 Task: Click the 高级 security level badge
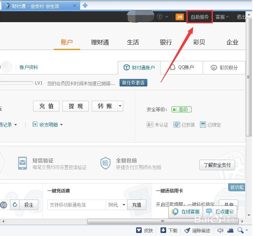click(x=182, y=109)
